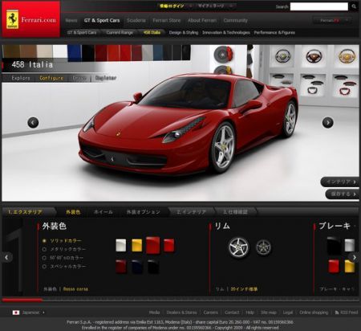Click the red configurator progress bar
Viewport: 361px width, 331px height.
(x=22, y=300)
